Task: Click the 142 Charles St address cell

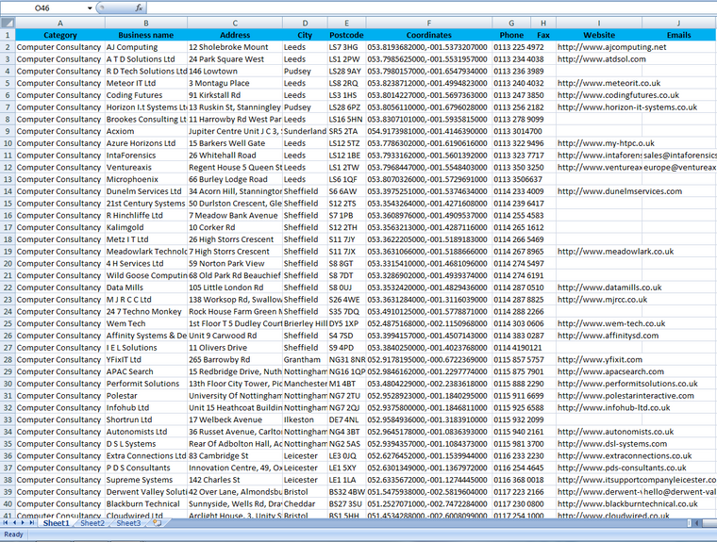Action: (x=235, y=480)
